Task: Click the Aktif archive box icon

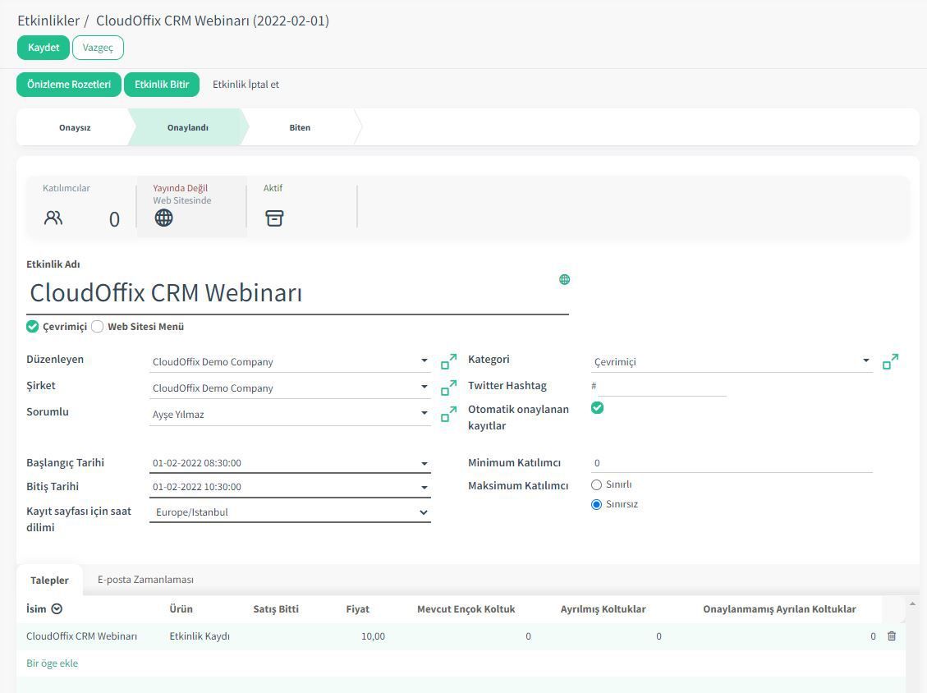Action: [x=274, y=218]
